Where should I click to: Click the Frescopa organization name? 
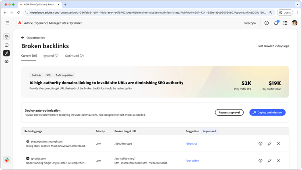[250, 23]
